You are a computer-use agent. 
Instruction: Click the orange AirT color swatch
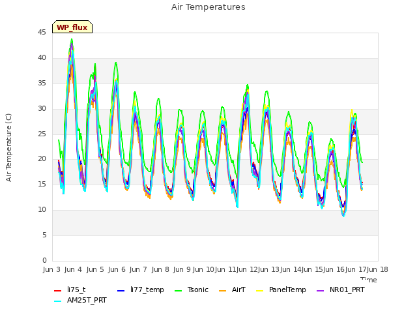pos(223,291)
